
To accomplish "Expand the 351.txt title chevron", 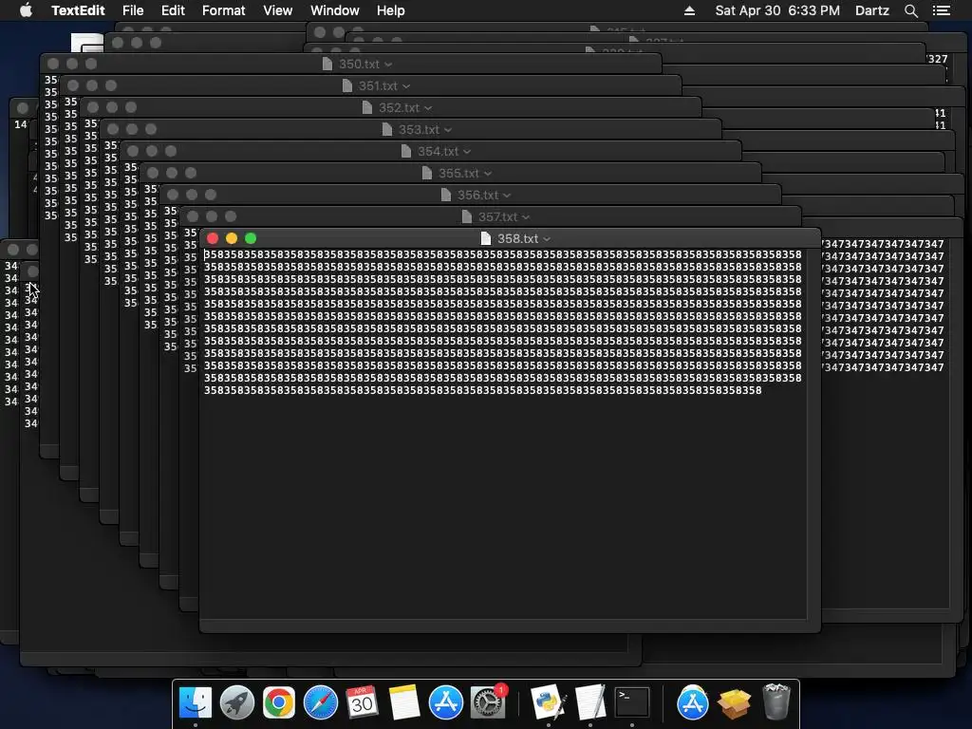I will click(x=406, y=86).
